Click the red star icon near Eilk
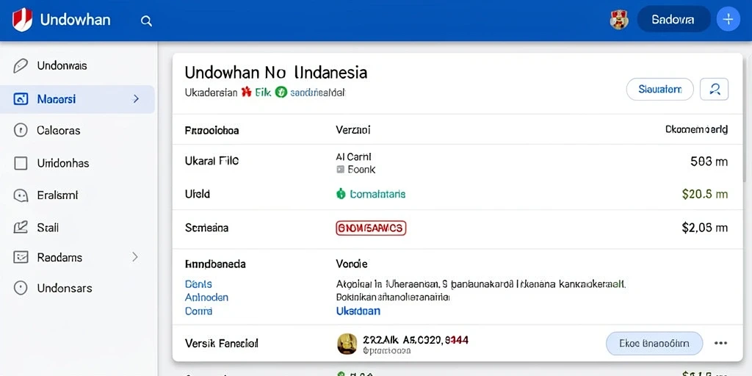This screenshot has width=752, height=376. tap(247, 92)
